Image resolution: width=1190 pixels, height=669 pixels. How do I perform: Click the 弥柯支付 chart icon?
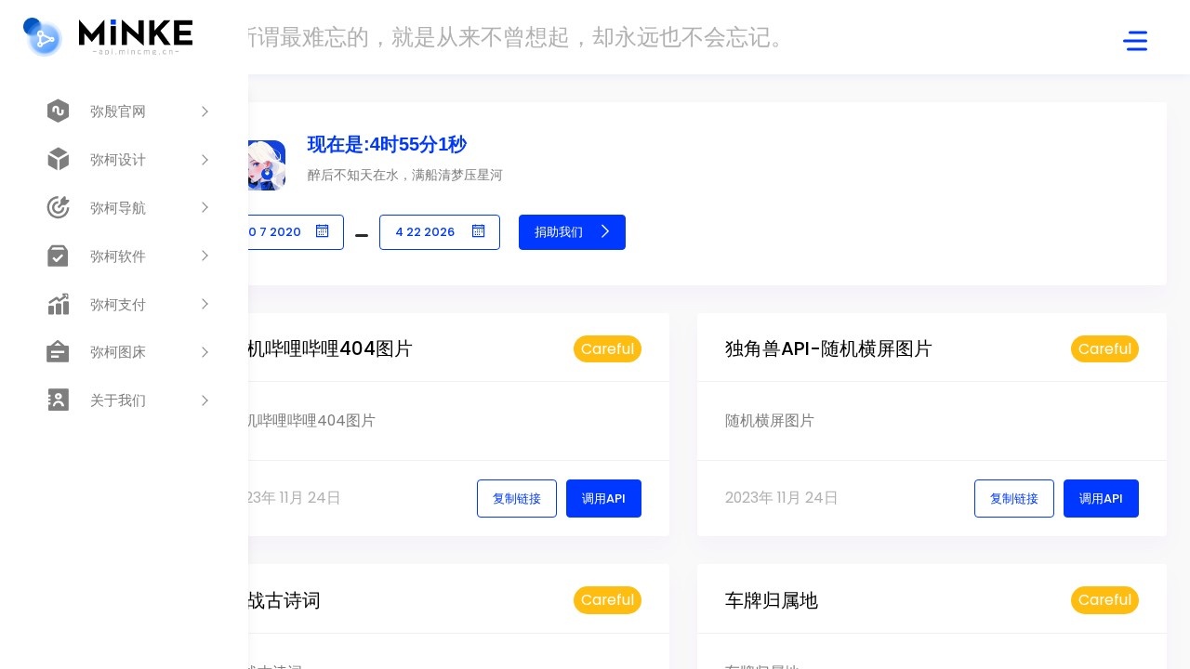pos(58,305)
